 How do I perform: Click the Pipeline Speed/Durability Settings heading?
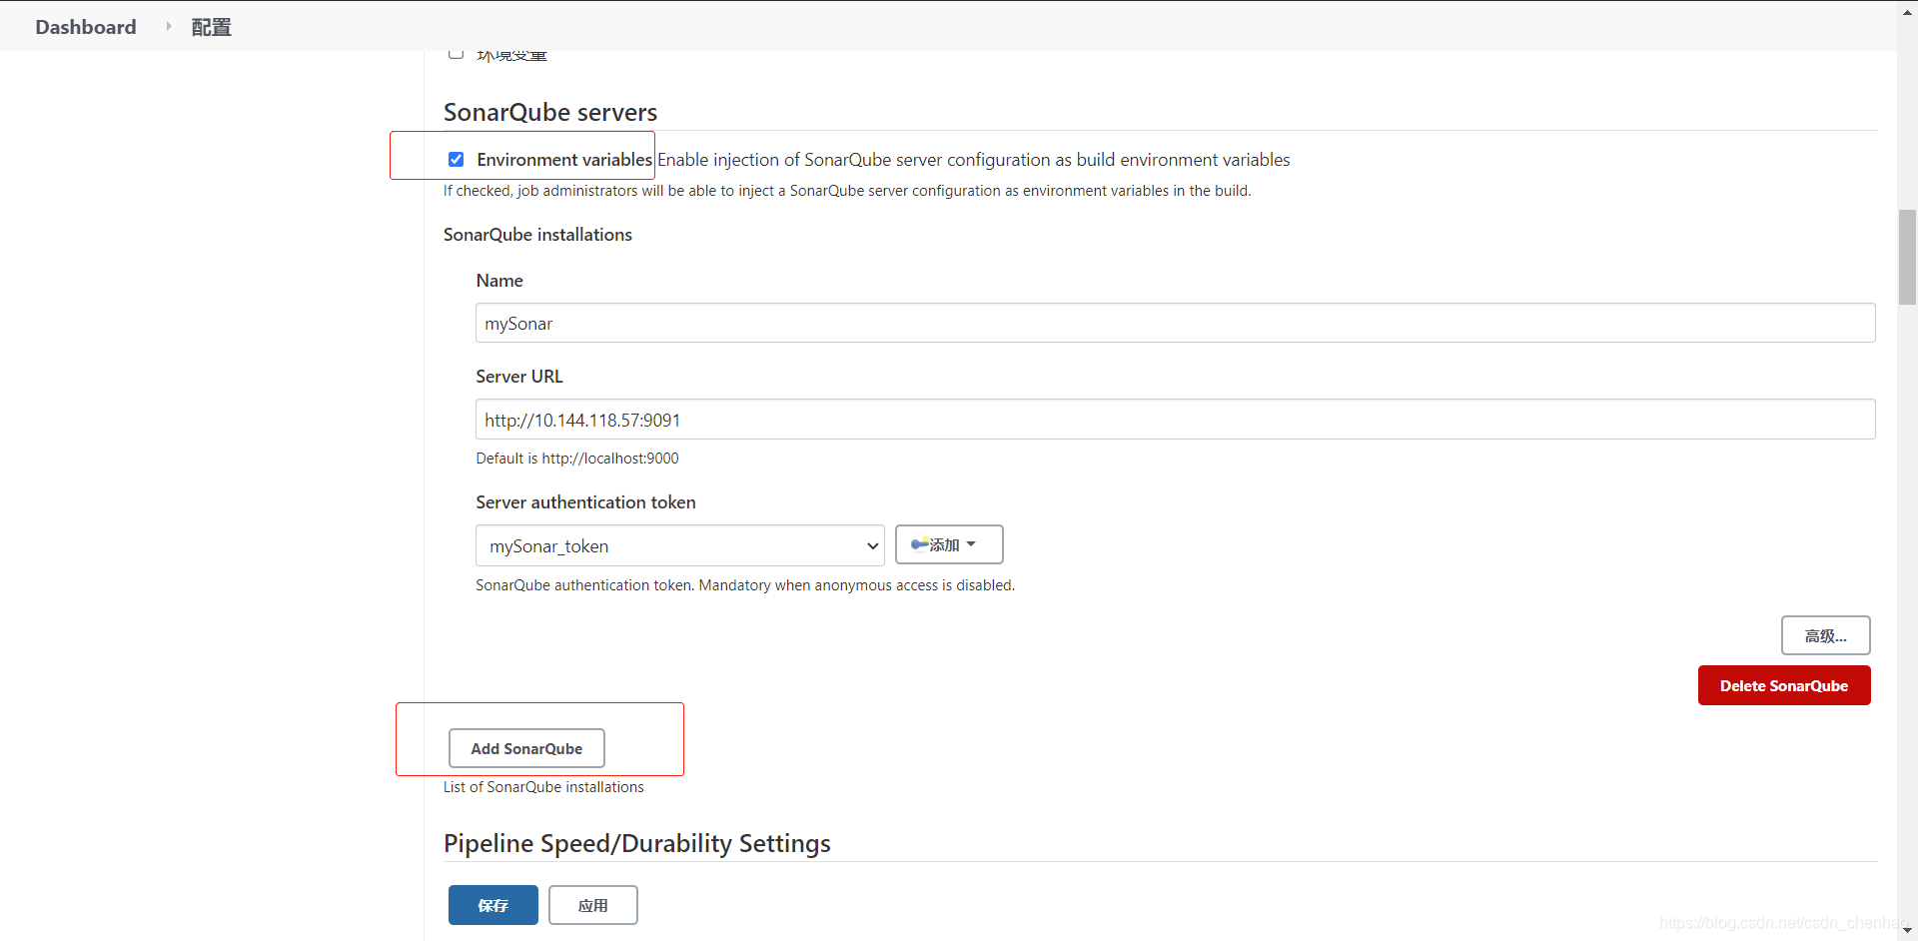tap(637, 843)
